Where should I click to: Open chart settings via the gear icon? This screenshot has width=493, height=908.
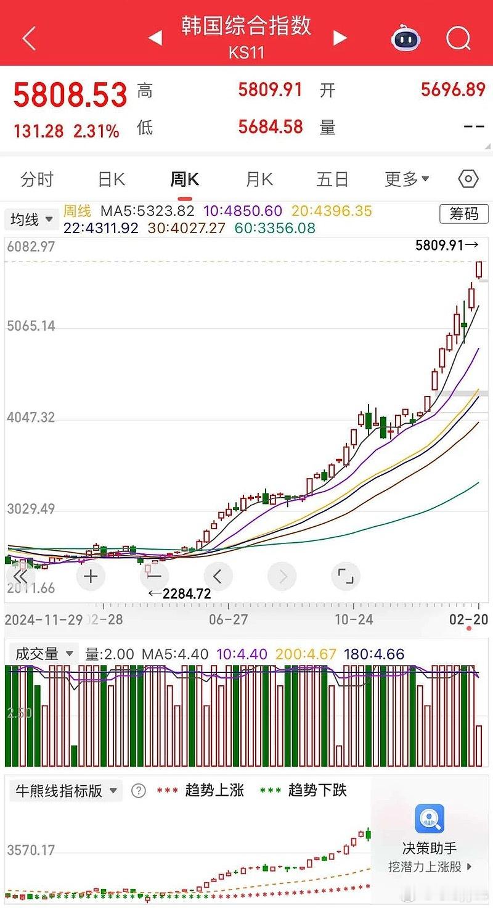(x=469, y=179)
